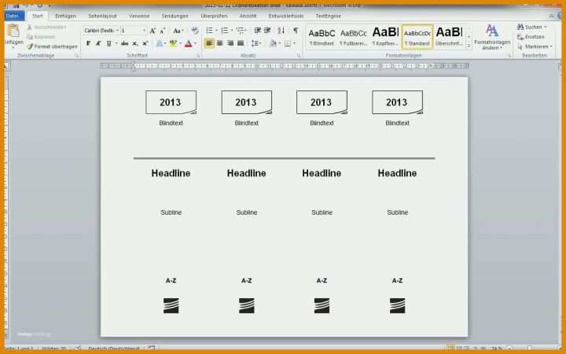This screenshot has width=566, height=354.
Task: Toggle bold formatting
Action: [88, 43]
